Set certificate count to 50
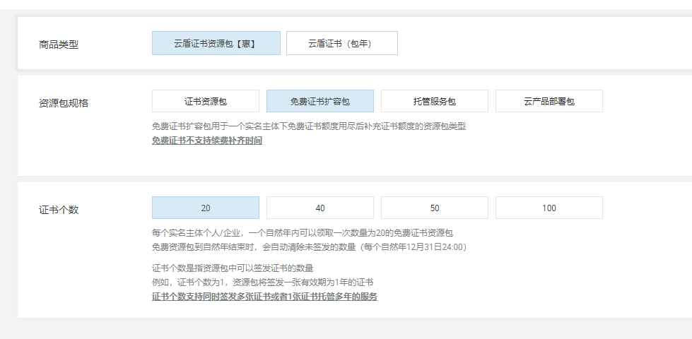 [x=435, y=208]
